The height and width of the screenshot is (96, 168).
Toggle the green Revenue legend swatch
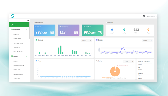(x=36, y=40)
